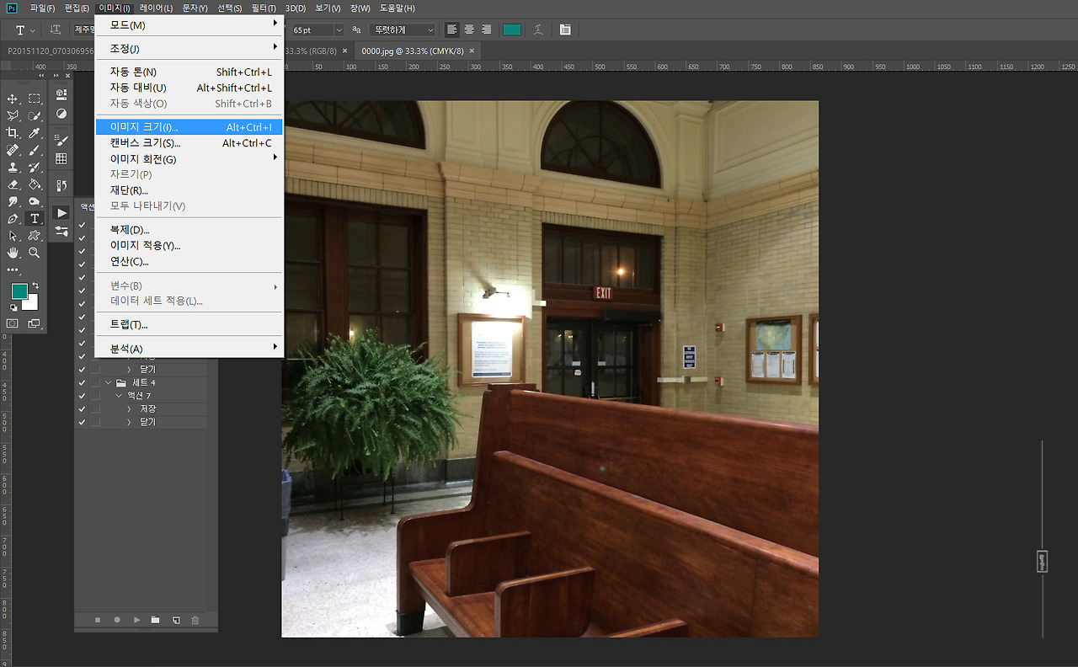Left align text in options bar
Image resolution: width=1078 pixels, height=667 pixels.
(452, 29)
